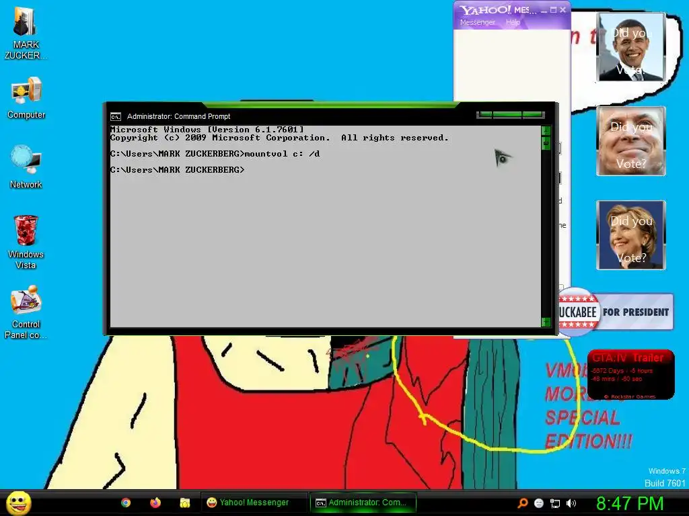Viewport: 689px width, 516px height.
Task: Maximize the Yahoo! Messenger window
Action: [x=554, y=10]
